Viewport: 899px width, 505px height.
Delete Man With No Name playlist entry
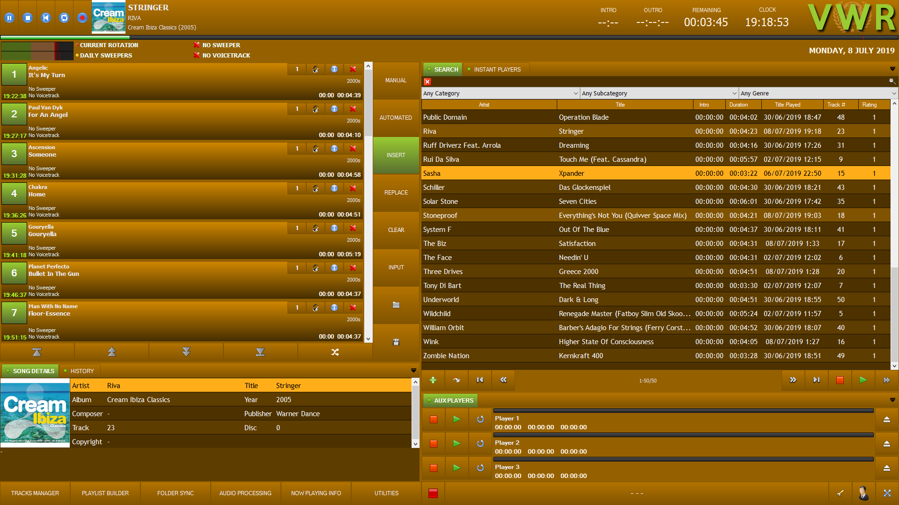point(353,308)
